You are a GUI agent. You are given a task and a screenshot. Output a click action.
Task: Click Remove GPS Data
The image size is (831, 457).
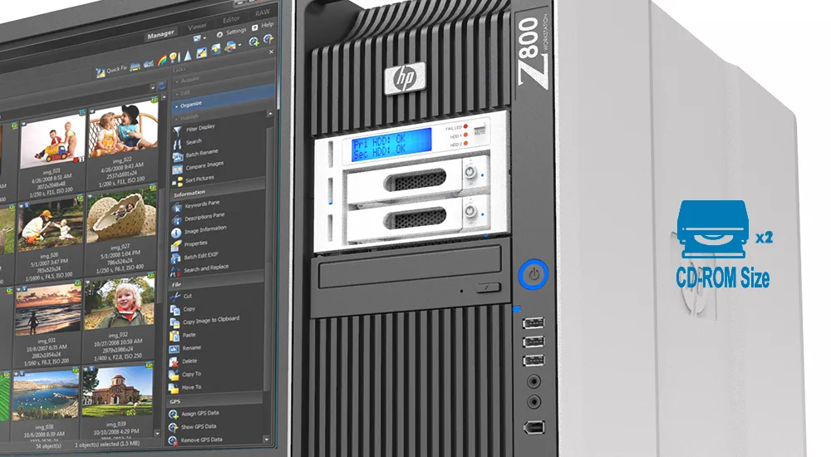[195, 440]
